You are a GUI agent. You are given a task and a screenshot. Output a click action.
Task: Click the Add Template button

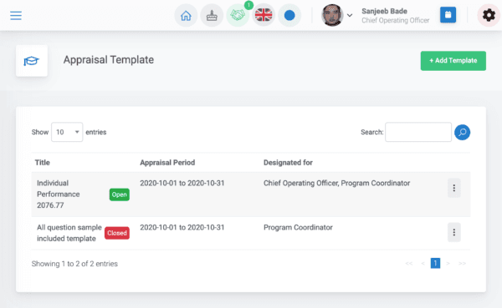[453, 61]
